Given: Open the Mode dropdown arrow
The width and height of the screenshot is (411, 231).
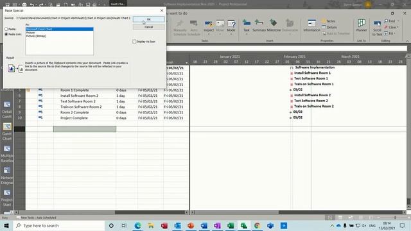Looking at the screenshot, I should click(231, 34).
